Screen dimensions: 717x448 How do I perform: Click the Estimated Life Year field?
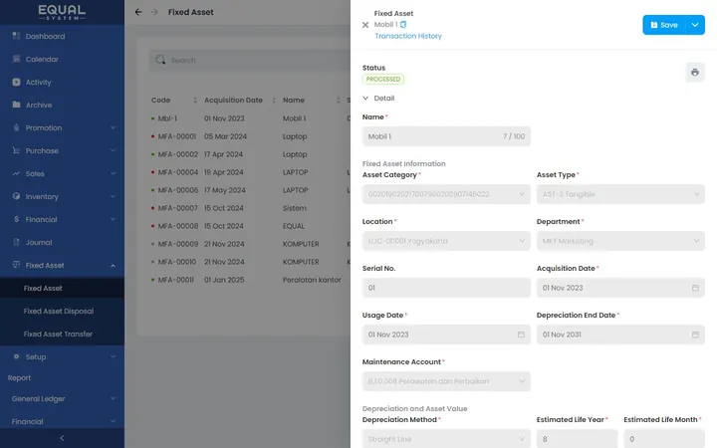click(577, 438)
